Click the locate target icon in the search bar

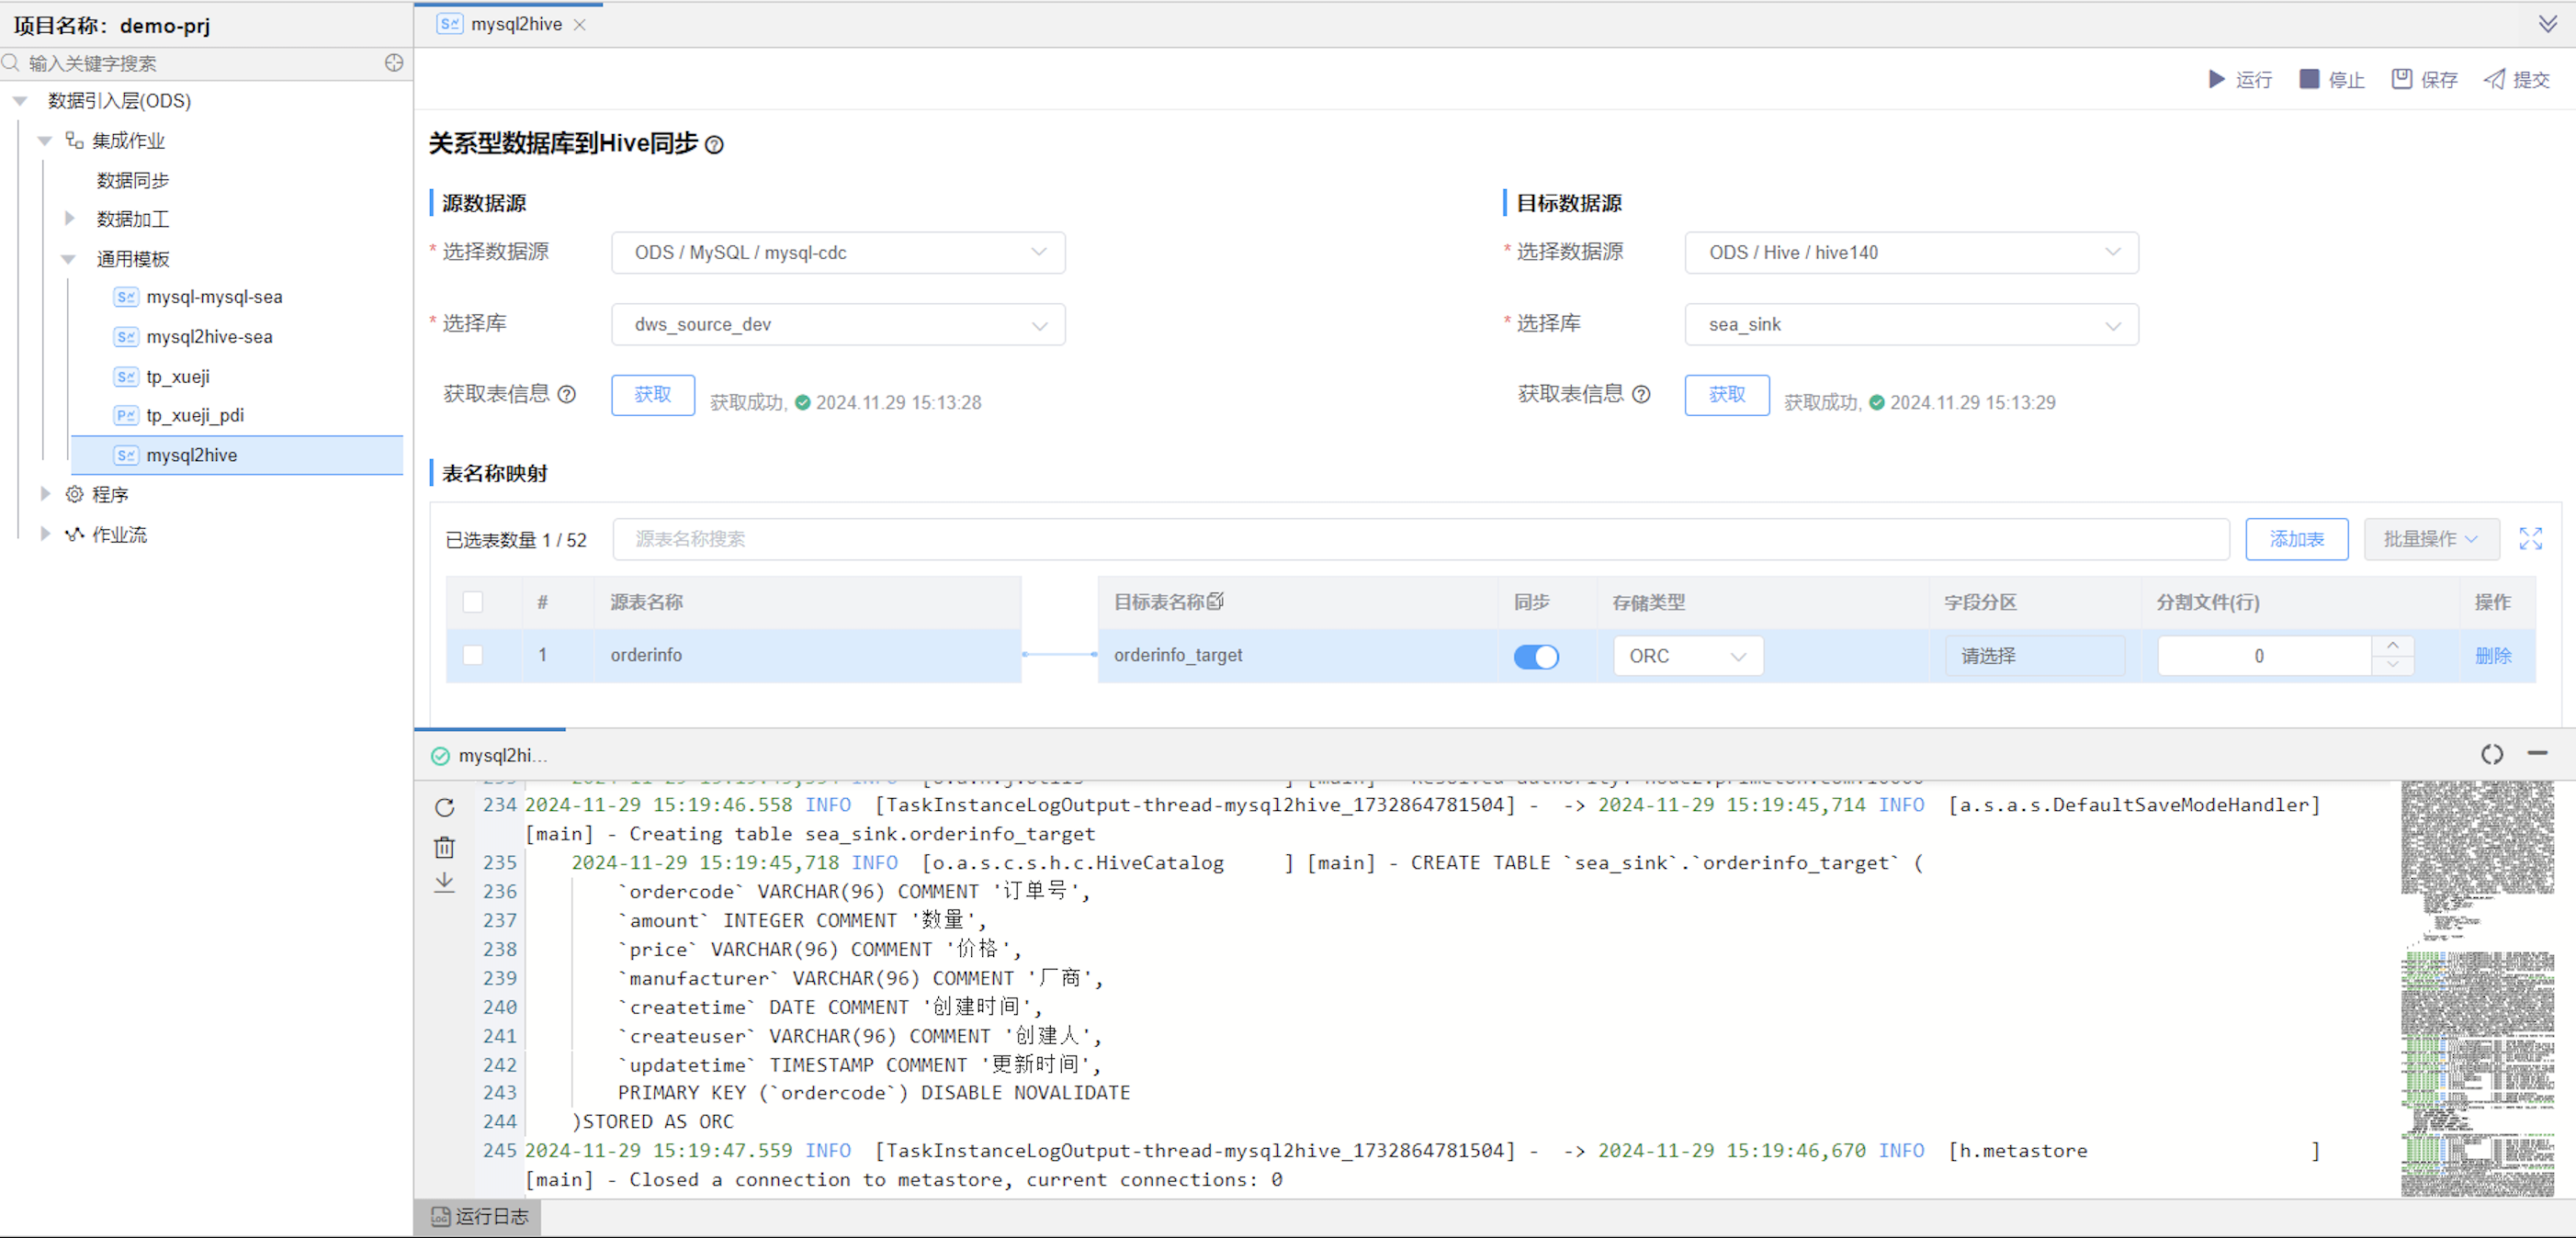[394, 63]
